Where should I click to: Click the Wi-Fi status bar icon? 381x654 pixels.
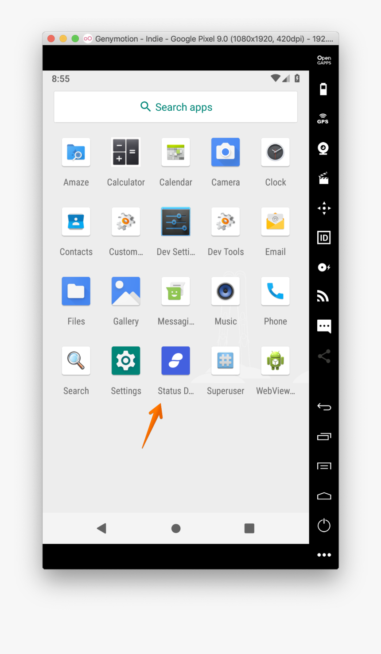pos(276,78)
